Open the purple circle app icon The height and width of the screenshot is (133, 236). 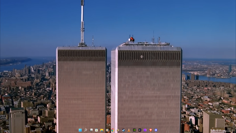pos(145,130)
